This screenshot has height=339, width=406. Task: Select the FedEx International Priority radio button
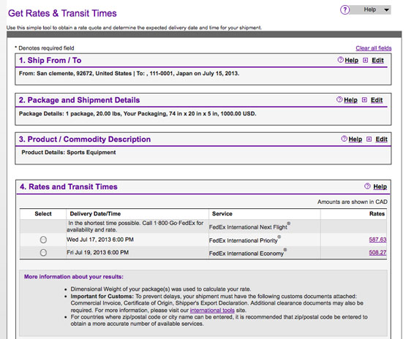tap(43, 240)
